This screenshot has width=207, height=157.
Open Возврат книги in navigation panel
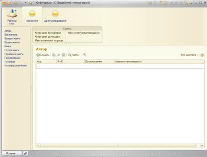pos(13,39)
